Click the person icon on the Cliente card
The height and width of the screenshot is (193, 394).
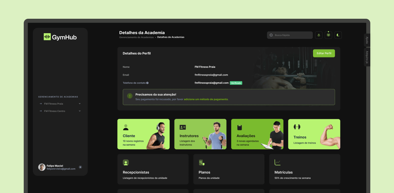tap(126, 127)
